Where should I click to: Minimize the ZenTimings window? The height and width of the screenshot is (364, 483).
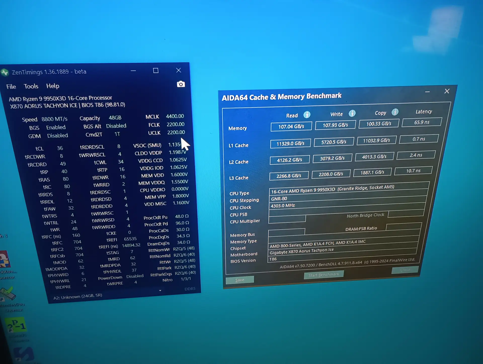(133, 71)
